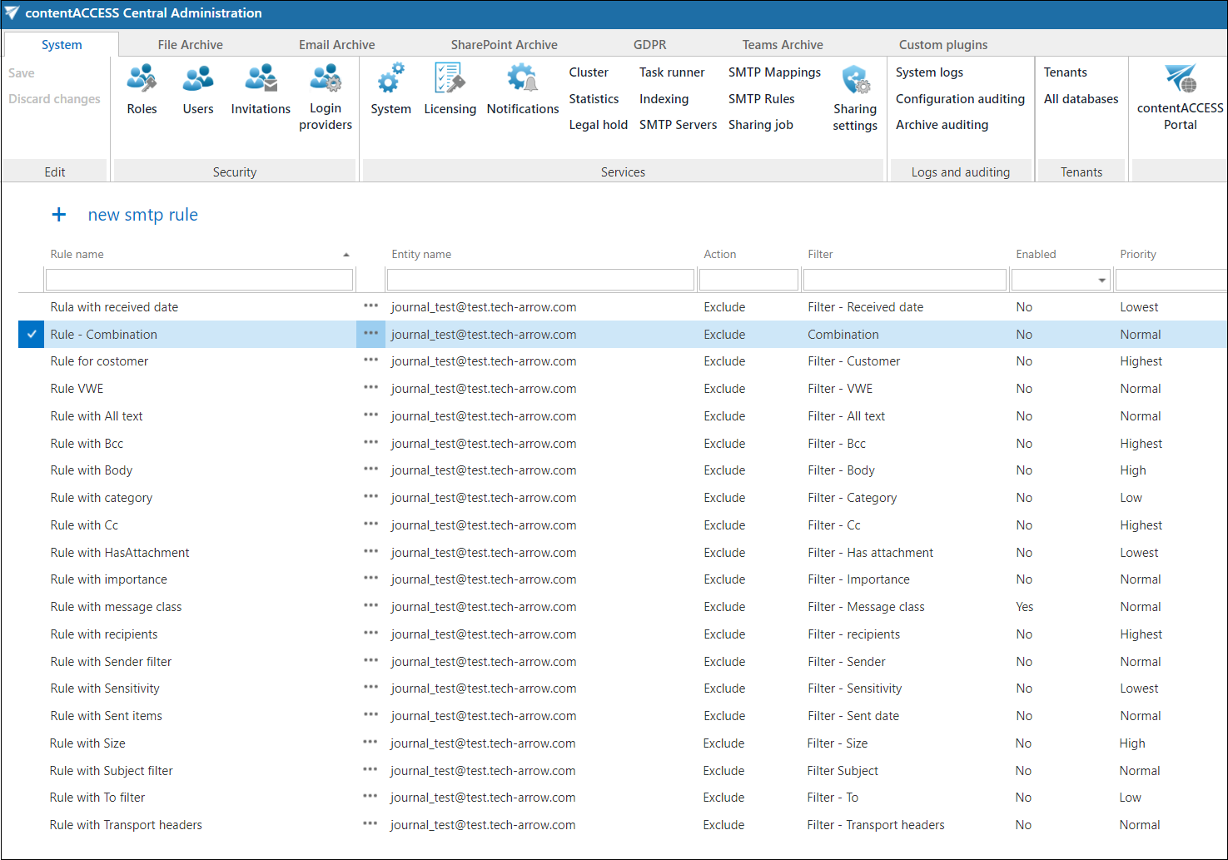Sort by the Rule name column header

pyautogui.click(x=77, y=255)
